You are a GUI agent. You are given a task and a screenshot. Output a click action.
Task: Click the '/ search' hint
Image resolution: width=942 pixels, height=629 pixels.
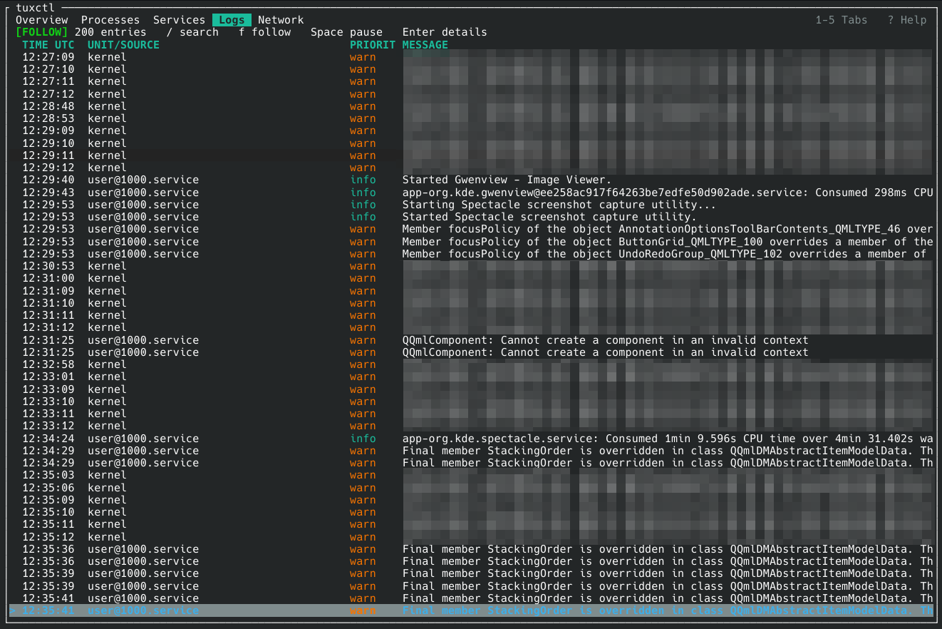[192, 32]
